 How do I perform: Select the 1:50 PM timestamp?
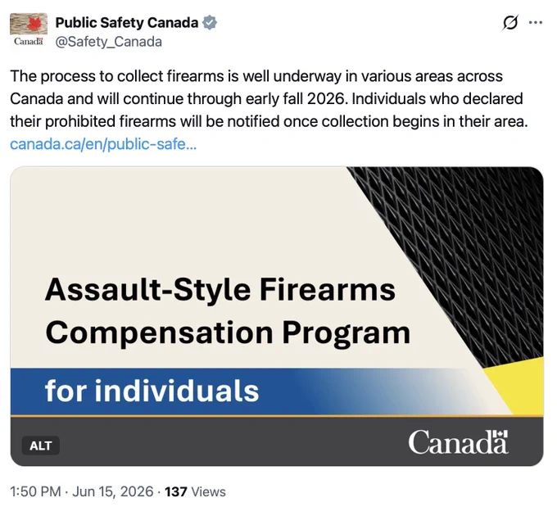tap(35, 491)
